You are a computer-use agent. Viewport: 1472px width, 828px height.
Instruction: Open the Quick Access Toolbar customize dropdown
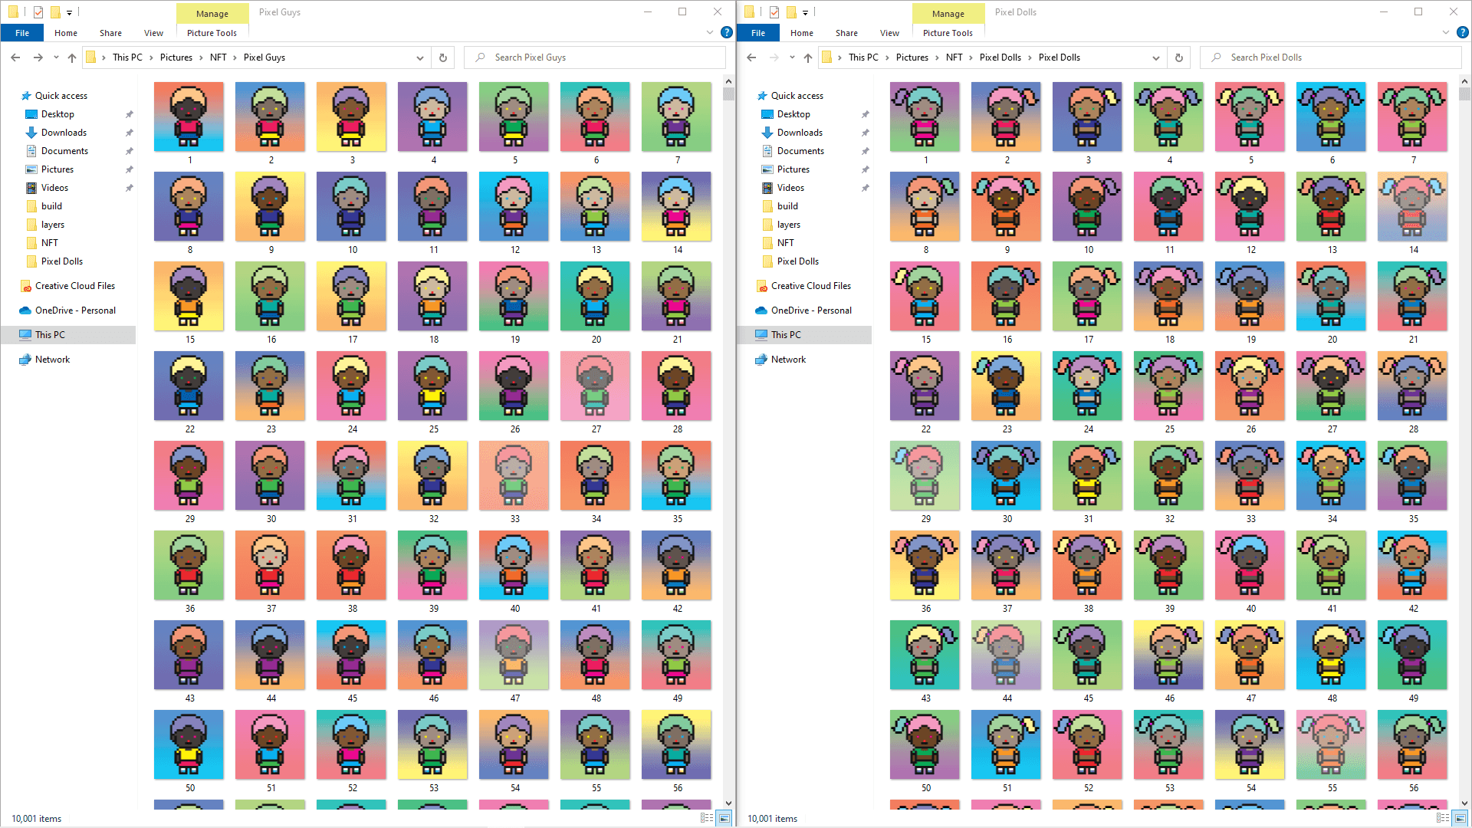click(x=67, y=12)
